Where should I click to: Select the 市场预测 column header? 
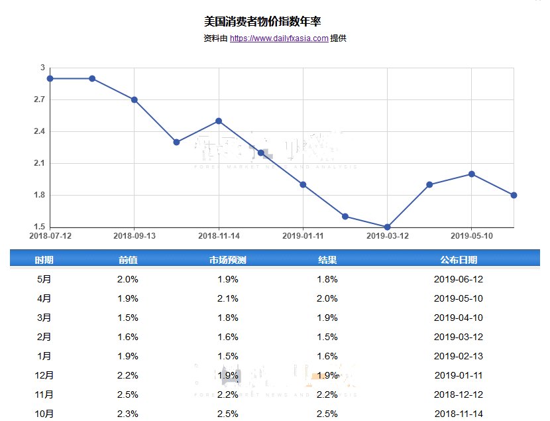[x=227, y=260]
